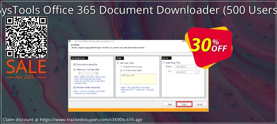Click the Set Filters heading

(75, 45)
